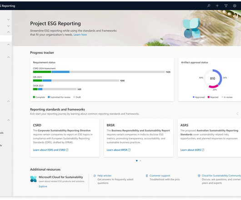241x200 pixels.
Task: Click the 44% donut label
Action: 201,78
